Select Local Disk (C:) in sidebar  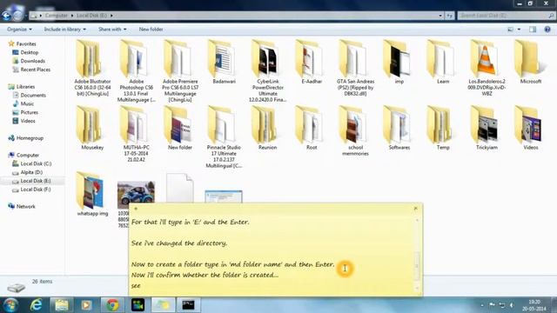pos(36,163)
